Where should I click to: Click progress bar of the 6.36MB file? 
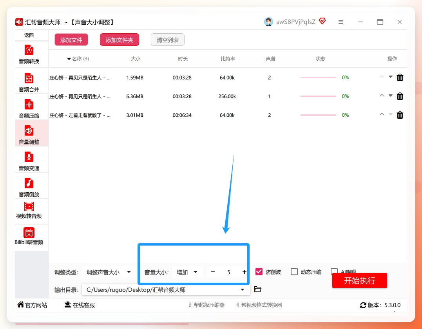pyautogui.click(x=319, y=96)
